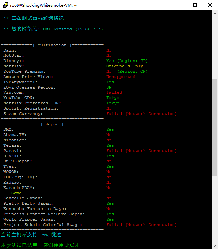Click the PuTTY icon in the title bar
Image resolution: width=218 pixels, height=249 pixels.
point(6,5)
